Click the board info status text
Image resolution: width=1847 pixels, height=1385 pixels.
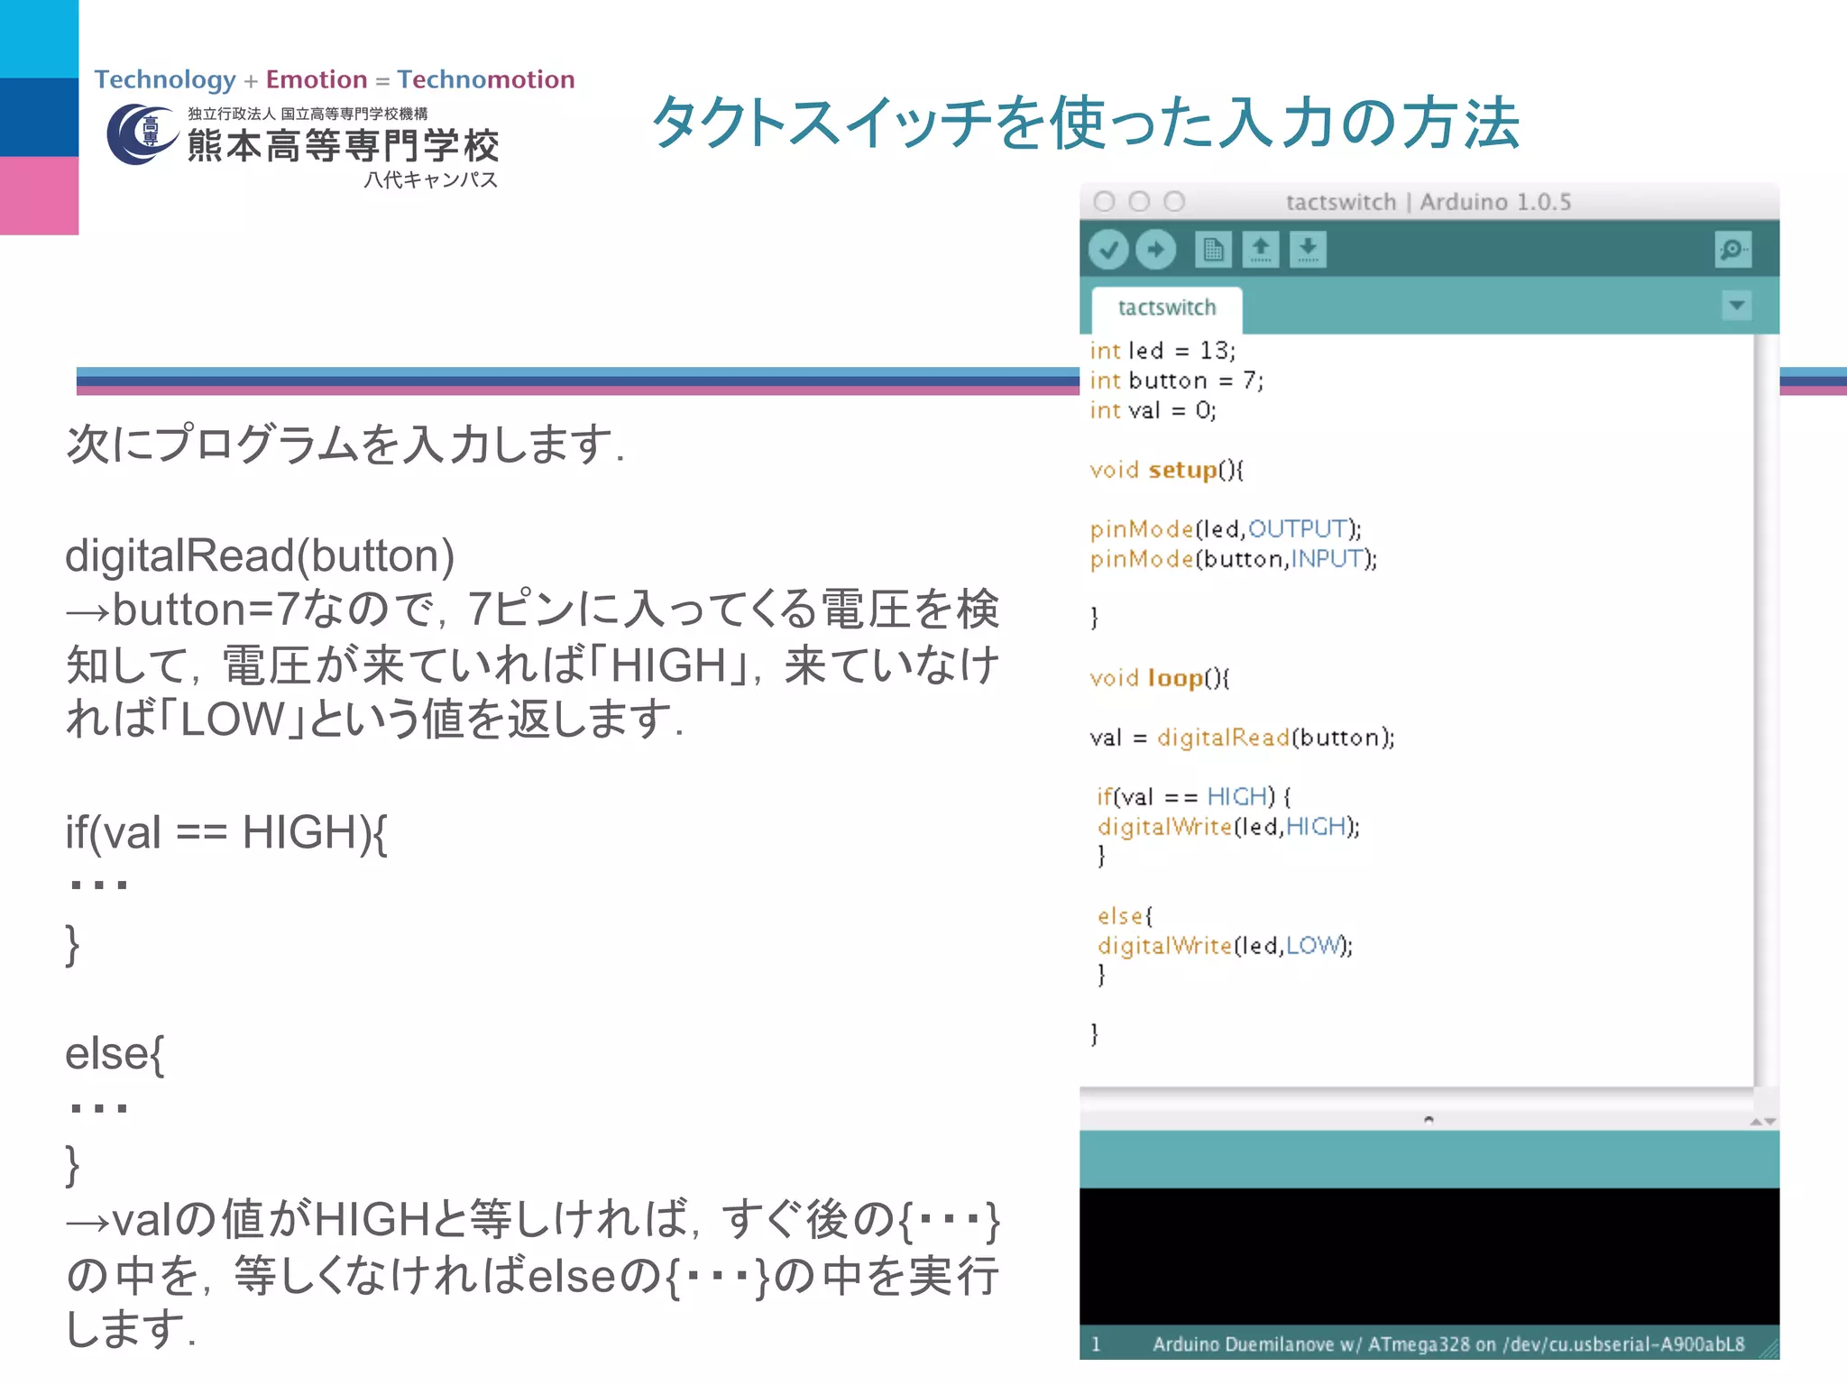(x=1448, y=1344)
